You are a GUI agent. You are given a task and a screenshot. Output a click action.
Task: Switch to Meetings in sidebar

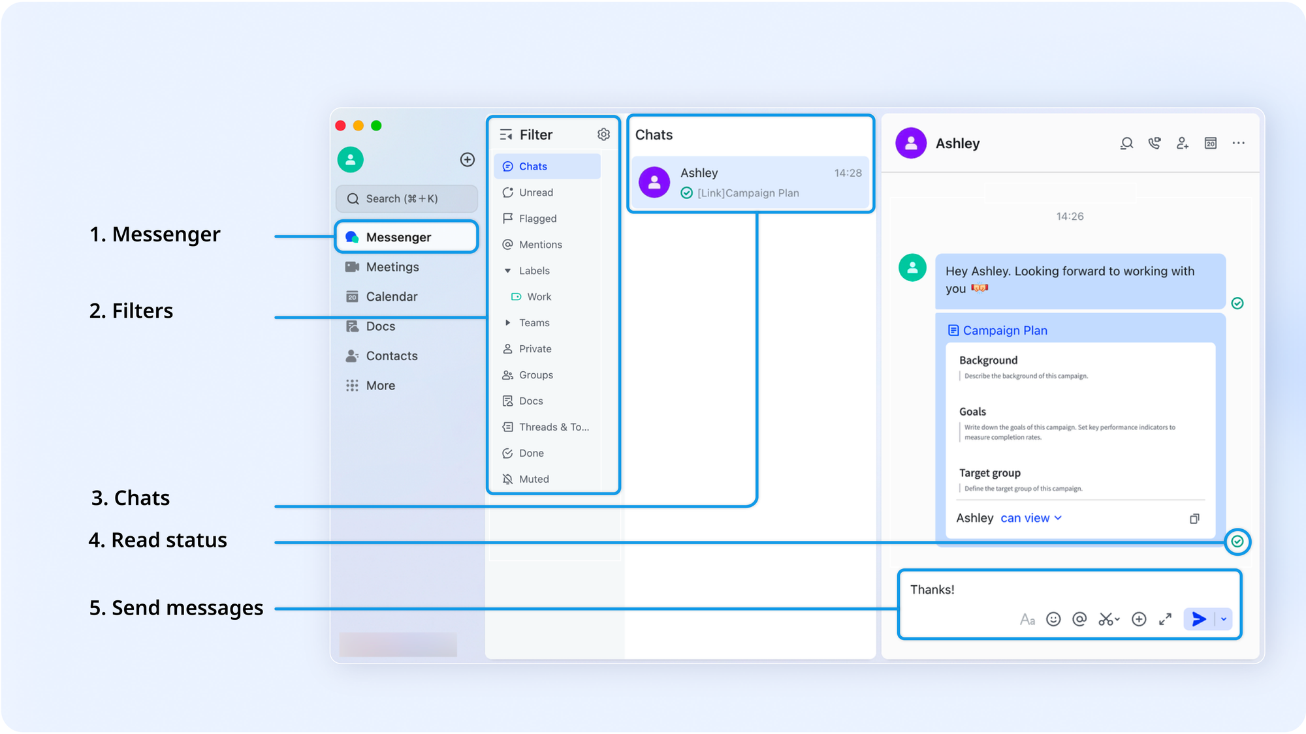point(392,267)
